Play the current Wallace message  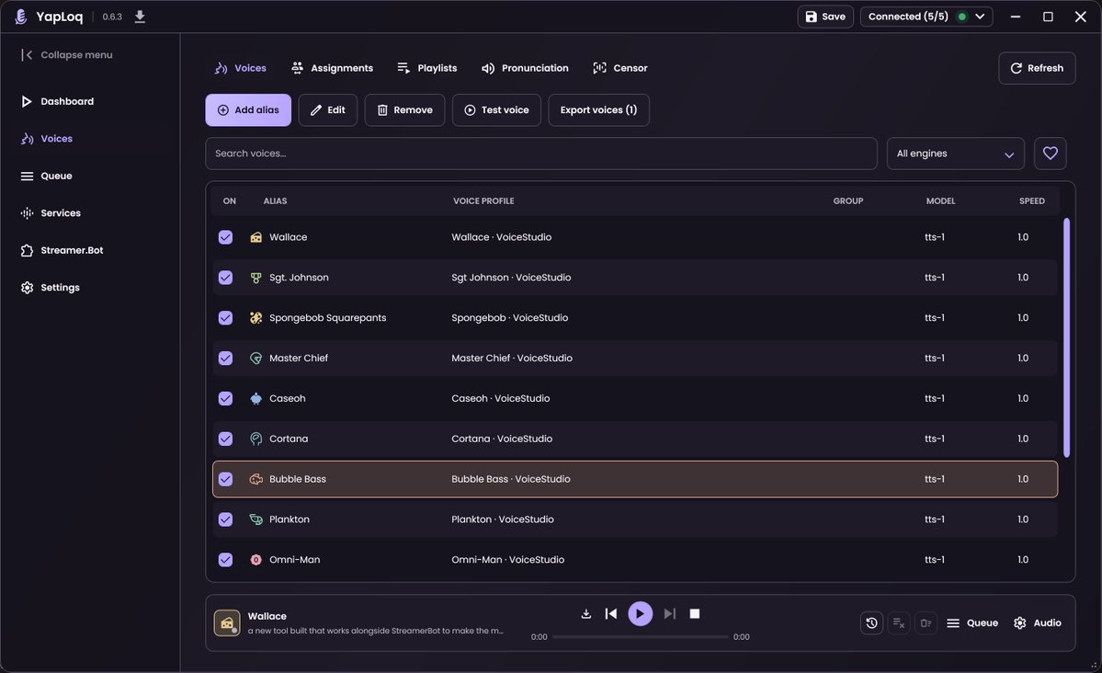click(640, 614)
